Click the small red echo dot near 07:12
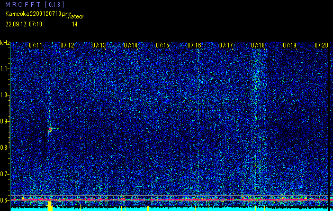The width and height of the screenshot is (333, 211). point(80,138)
